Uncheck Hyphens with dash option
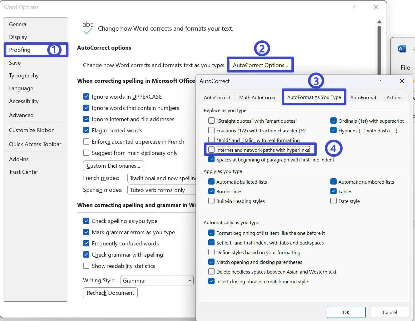 tap(333, 130)
